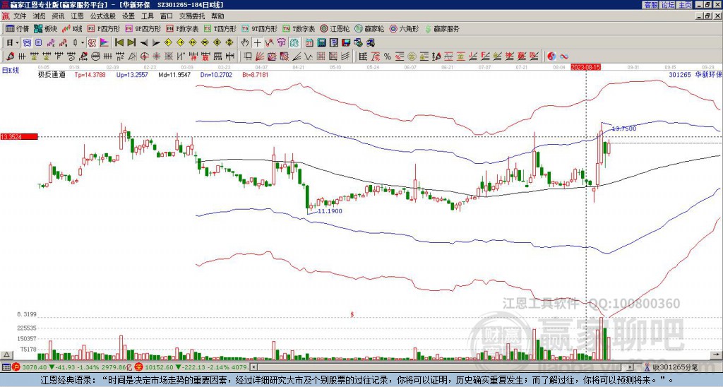Click the 13.3524 red price marker
This screenshot has width=723, height=387.
coord(19,136)
